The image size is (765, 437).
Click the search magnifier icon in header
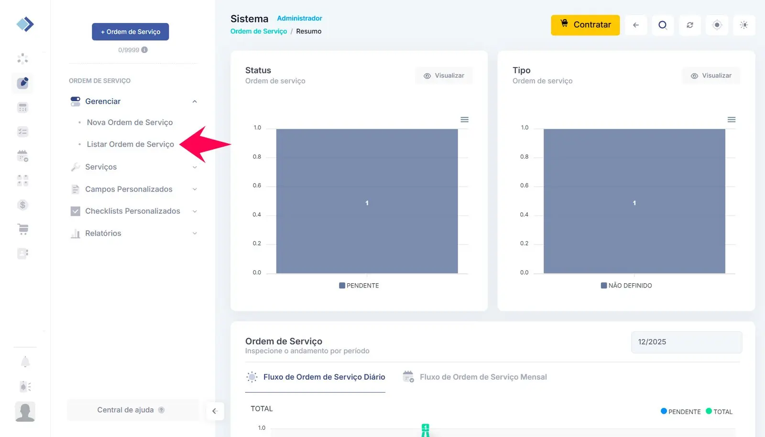tap(662, 25)
